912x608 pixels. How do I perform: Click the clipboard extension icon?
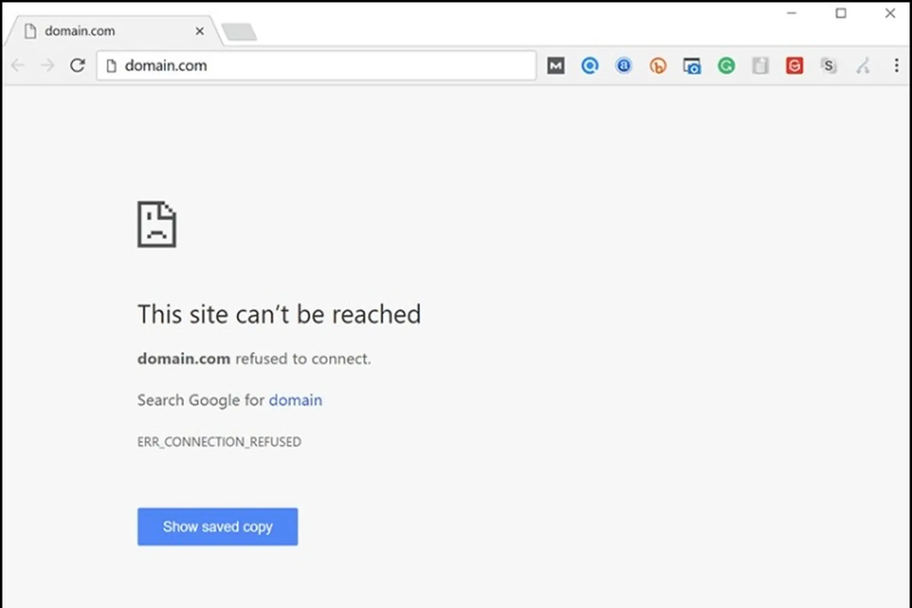(x=760, y=66)
